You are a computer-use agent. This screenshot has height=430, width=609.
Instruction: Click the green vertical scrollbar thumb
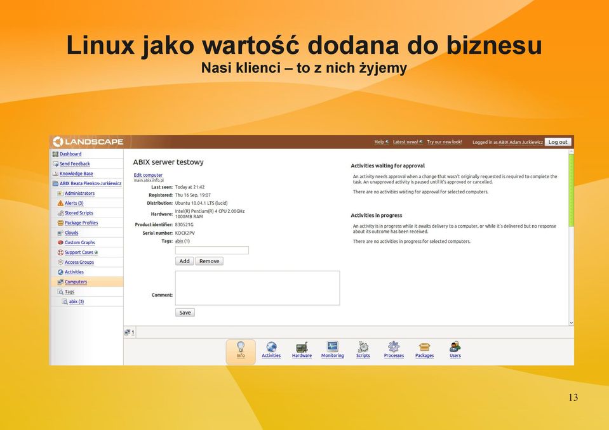pos(572,190)
